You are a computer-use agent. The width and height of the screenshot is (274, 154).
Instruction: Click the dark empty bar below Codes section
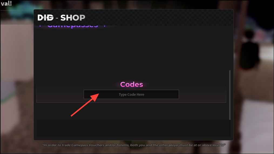pos(133,128)
